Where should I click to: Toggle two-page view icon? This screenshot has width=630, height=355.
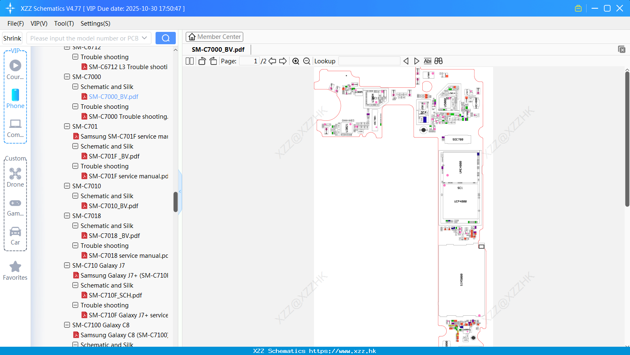[189, 61]
